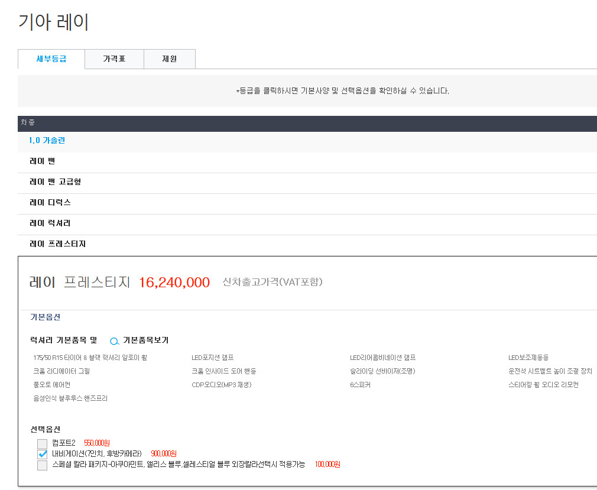Image resolution: width=597 pixels, height=490 pixels.
Task: Click the 선택옵션 section heading
Action: [x=46, y=430]
